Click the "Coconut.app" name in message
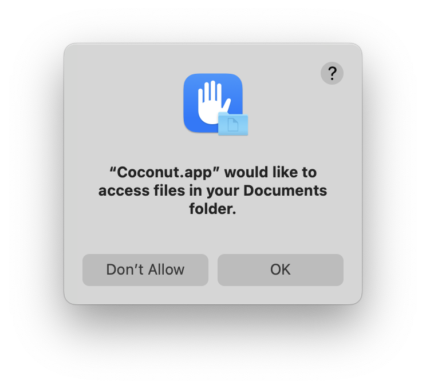The image size is (426, 389). (165, 172)
